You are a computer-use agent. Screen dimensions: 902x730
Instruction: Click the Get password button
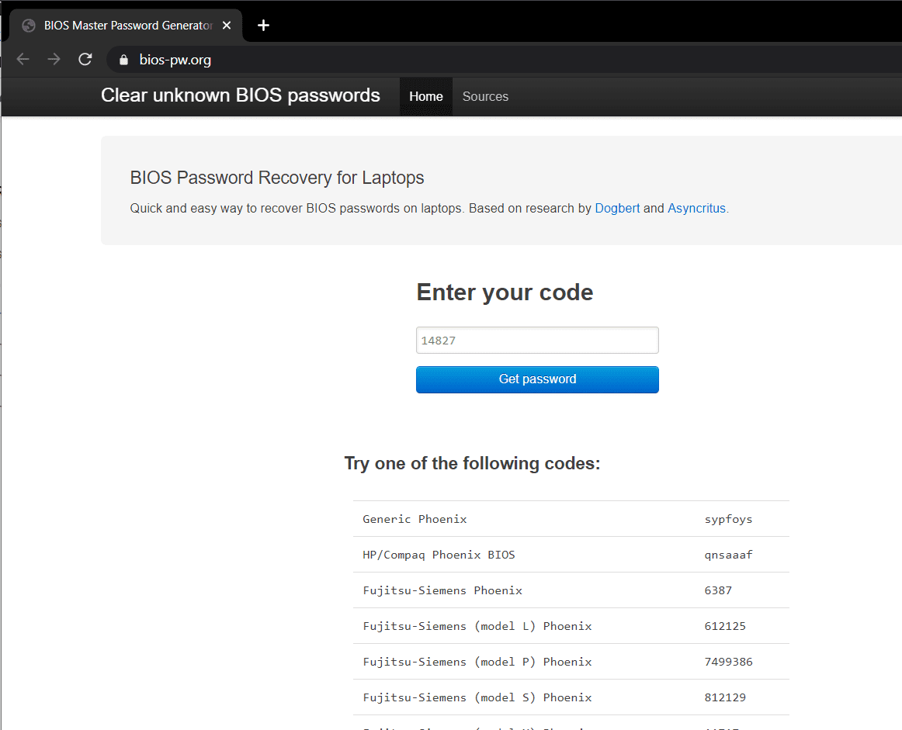537,379
